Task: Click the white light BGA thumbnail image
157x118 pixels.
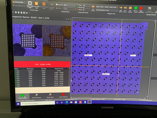Action: (x=28, y=38)
